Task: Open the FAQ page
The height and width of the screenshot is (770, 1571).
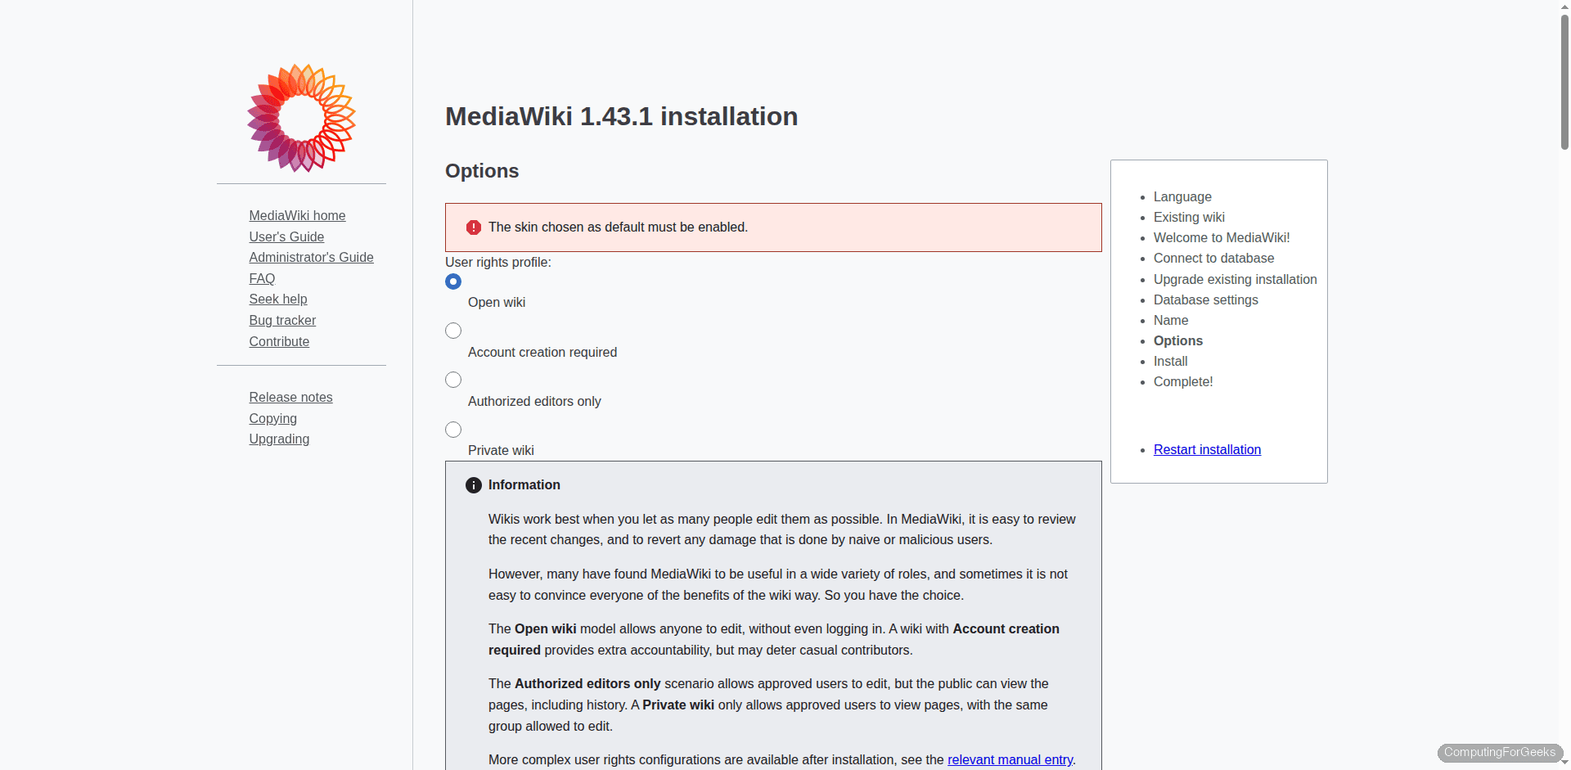Action: click(x=262, y=278)
